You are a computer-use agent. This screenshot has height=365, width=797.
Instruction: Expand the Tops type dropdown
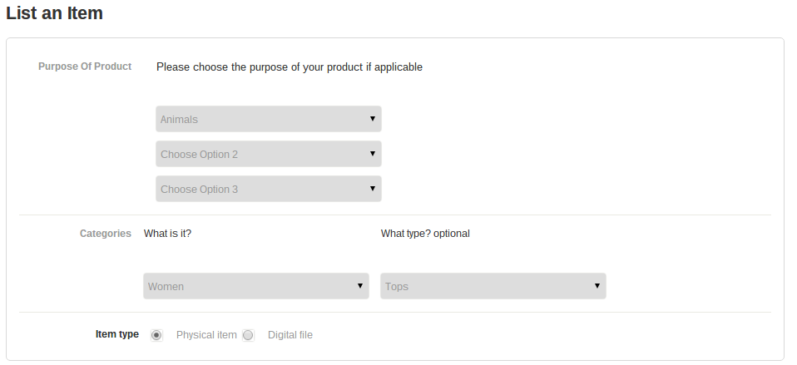pos(493,286)
